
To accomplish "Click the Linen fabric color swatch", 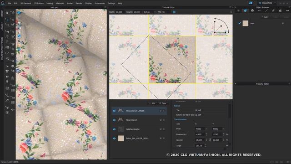I will pos(246,23).
